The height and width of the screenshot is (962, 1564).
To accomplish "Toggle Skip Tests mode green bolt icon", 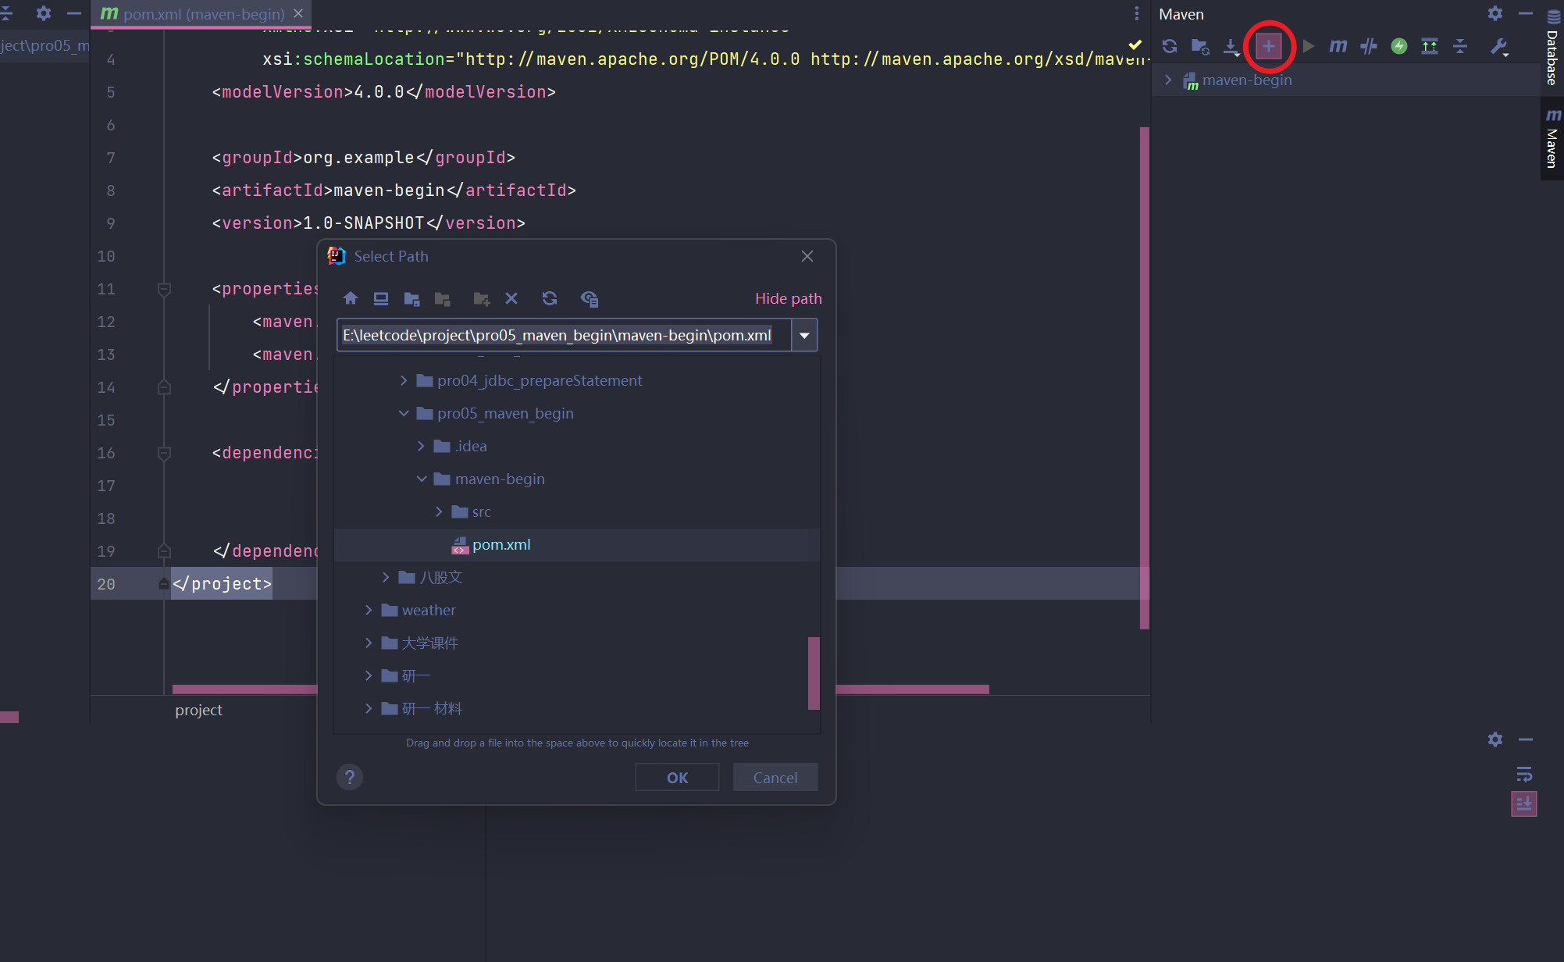I will (1399, 46).
